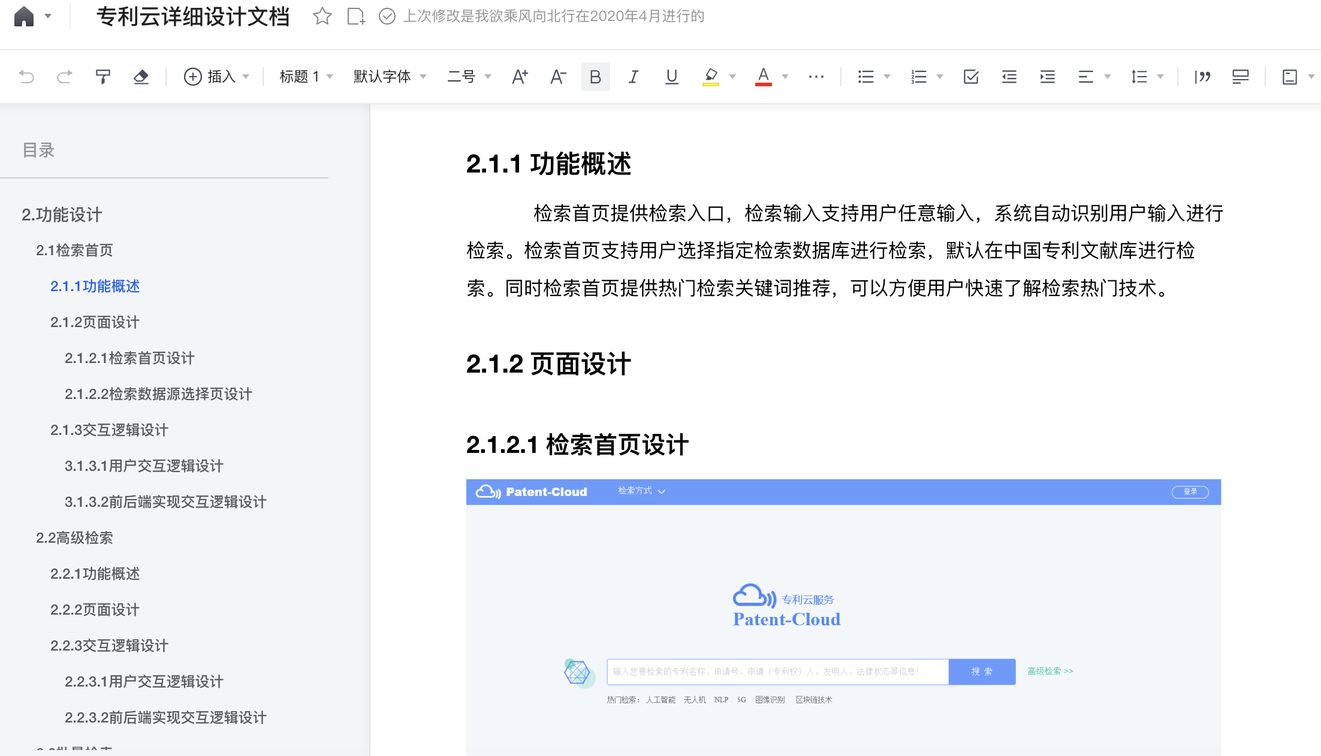Open bulleted list style dropdown
The width and height of the screenshot is (1321, 756).
click(x=887, y=77)
